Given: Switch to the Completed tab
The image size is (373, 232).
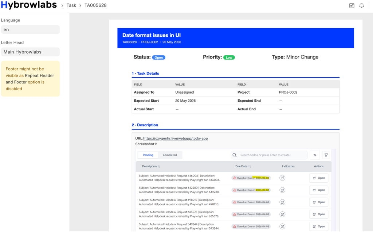Looking at the screenshot, I should point(170,155).
